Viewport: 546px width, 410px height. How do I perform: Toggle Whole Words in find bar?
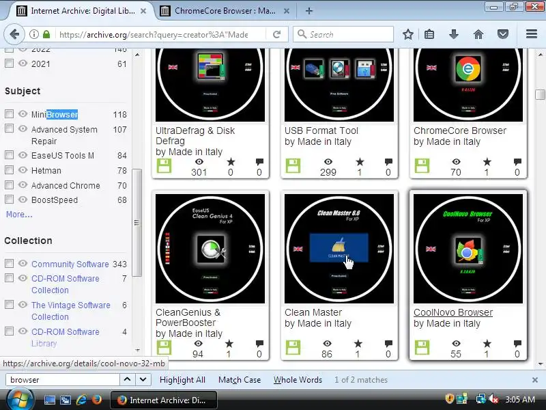(x=298, y=380)
